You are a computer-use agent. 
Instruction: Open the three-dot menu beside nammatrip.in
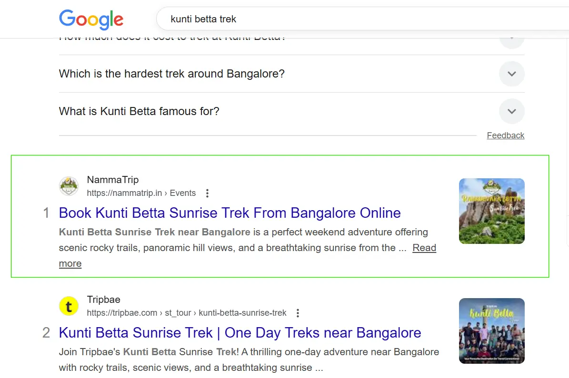tap(207, 193)
